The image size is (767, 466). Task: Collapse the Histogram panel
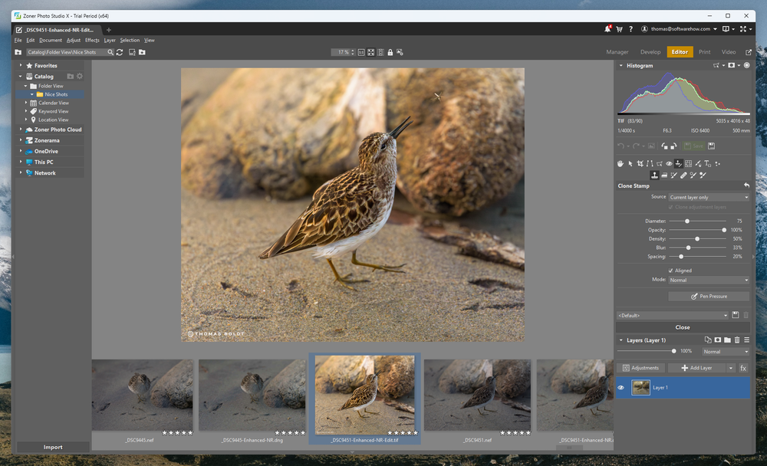tap(621, 65)
